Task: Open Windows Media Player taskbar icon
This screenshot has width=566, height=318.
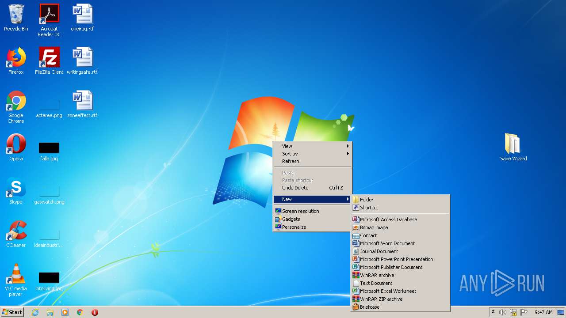Action: point(65,312)
